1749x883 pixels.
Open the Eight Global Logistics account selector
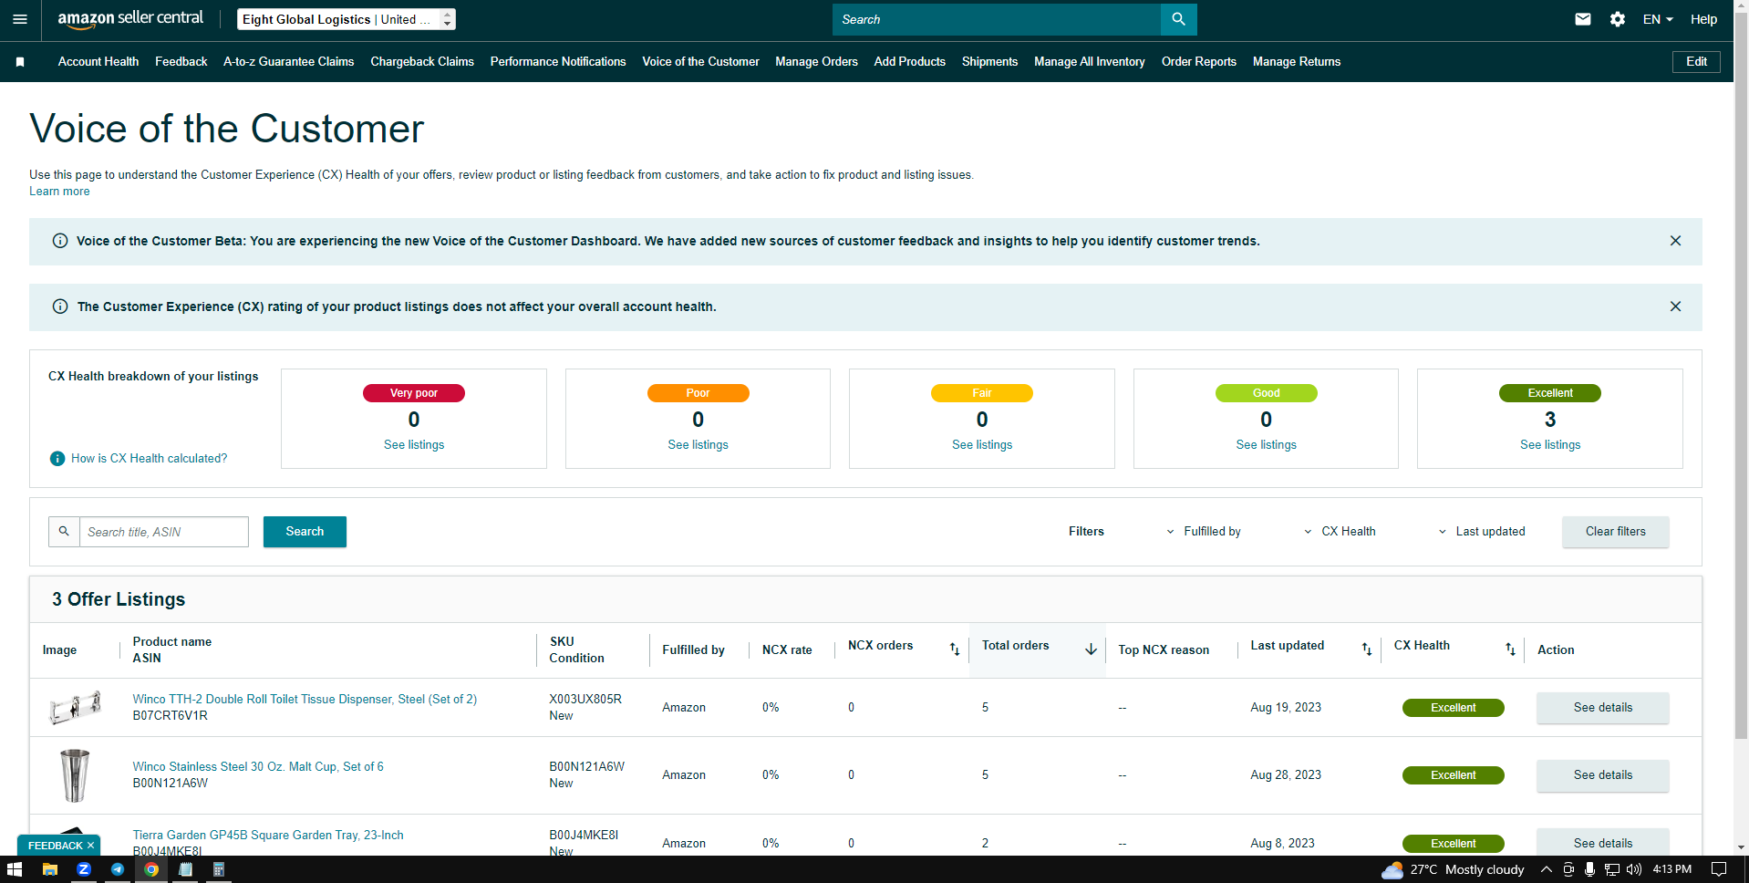click(346, 19)
